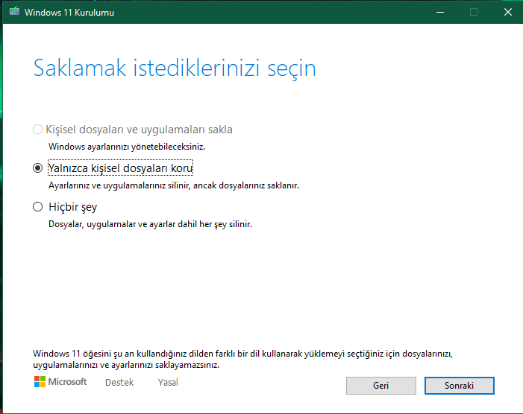Open the Yasal legal link

pyautogui.click(x=168, y=383)
